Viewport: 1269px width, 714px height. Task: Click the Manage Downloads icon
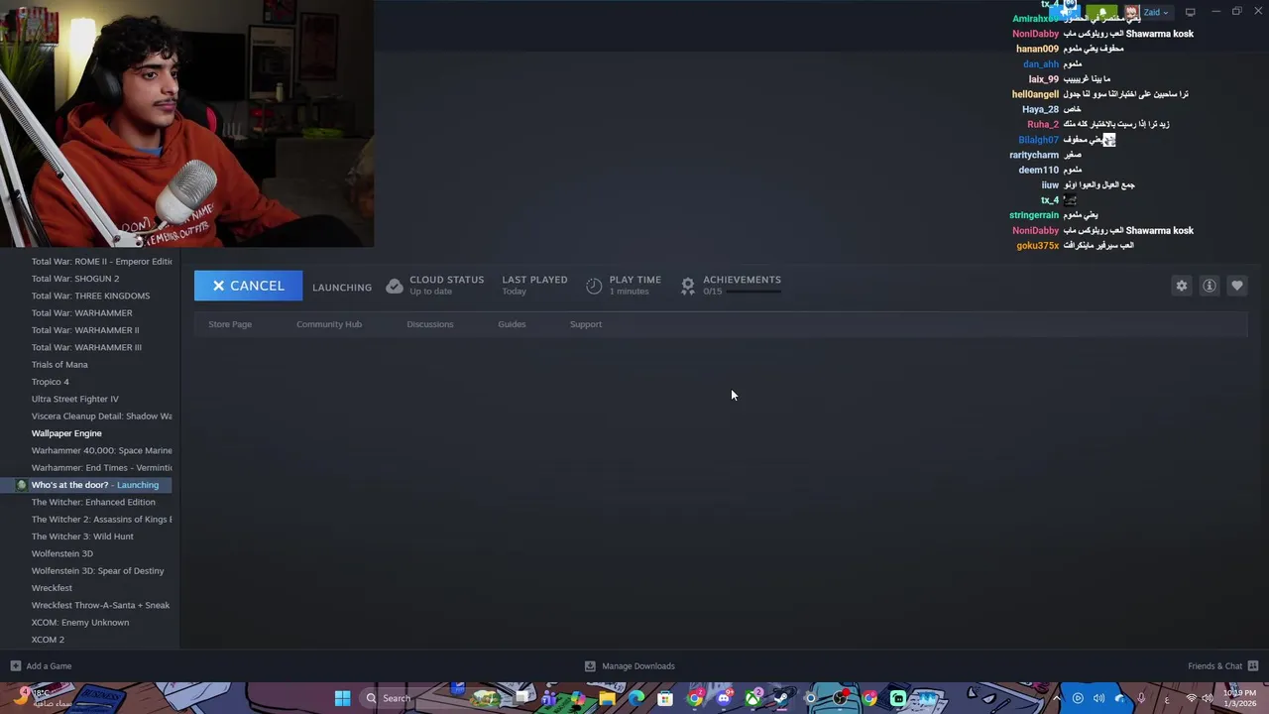click(590, 666)
